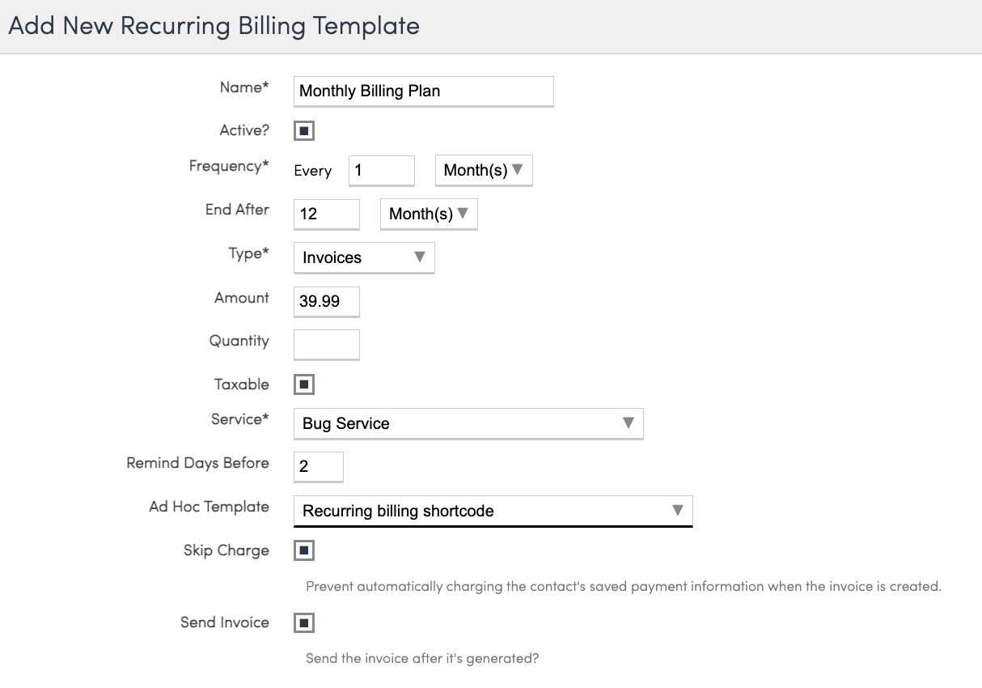Click the "Ad Hoc Template" text label

point(209,507)
